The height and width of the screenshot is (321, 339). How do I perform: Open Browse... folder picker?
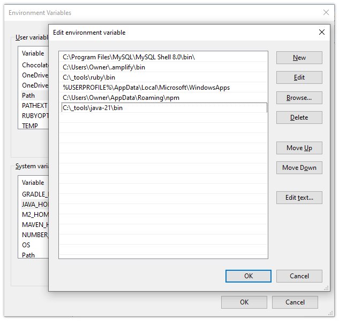(299, 98)
